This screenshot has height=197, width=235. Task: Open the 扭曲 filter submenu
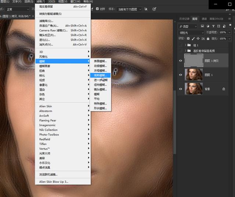point(63,71)
